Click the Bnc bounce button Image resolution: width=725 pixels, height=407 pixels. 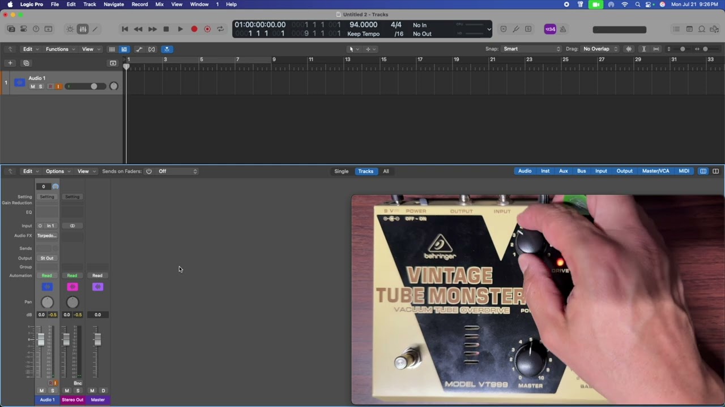78,383
